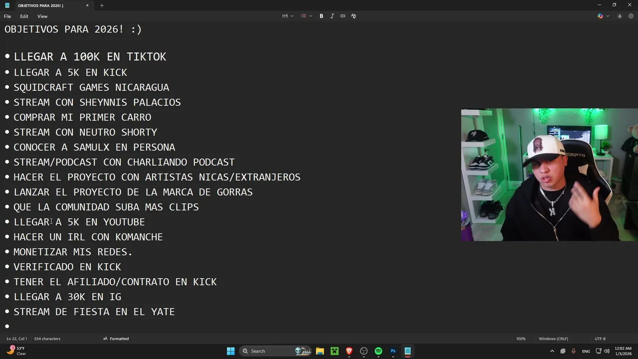Screen dimensions: 638x359
Task: Click the line LLEGAR A 30K EN IG
Action: click(x=67, y=297)
